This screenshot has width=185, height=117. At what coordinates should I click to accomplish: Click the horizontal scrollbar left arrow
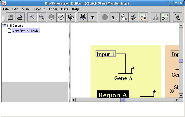pyautogui.click(x=73, y=100)
